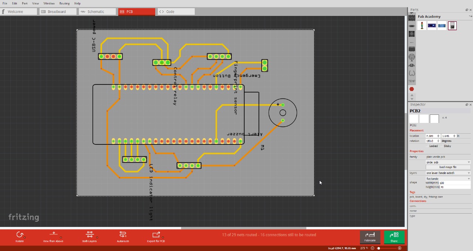Click the zoom in plus icon
Viewport: 473px width, 251px height.
pyautogui.click(x=399, y=248)
